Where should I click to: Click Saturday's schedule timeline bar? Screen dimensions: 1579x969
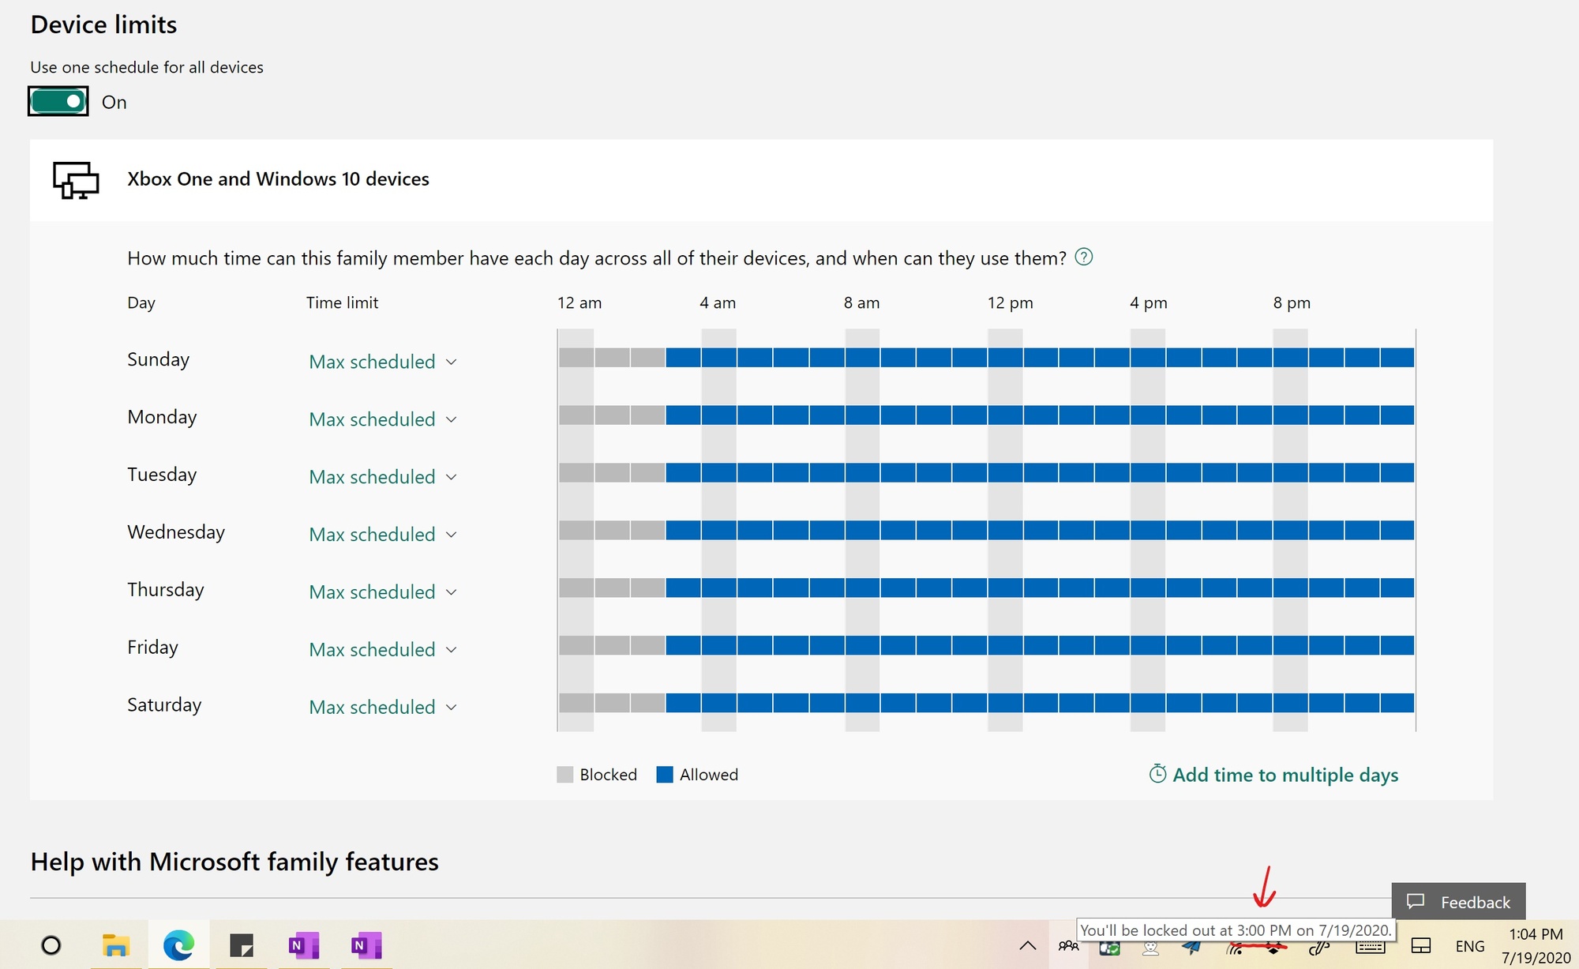(x=987, y=703)
